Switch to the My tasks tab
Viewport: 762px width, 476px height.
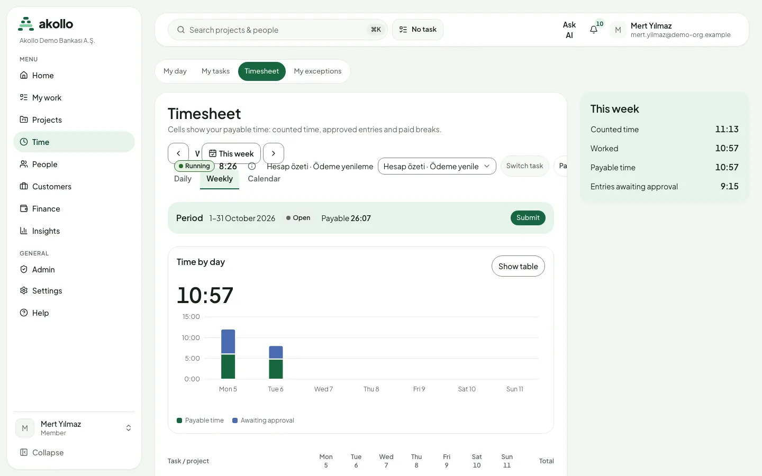(215, 71)
